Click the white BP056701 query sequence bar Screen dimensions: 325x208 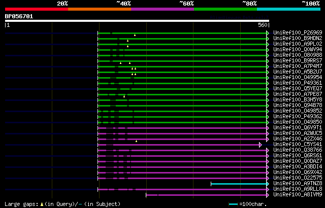[x=137, y=21]
